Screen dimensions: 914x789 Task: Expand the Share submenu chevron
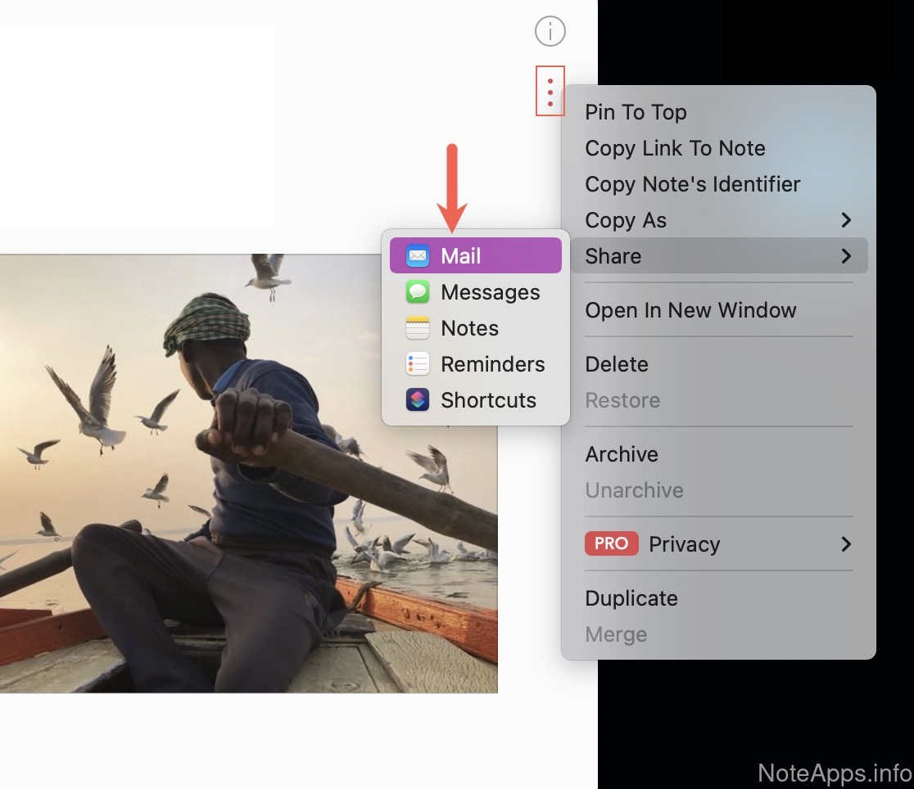846,256
